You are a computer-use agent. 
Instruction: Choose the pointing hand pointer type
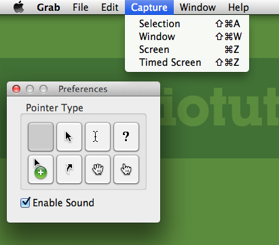pyautogui.click(x=126, y=169)
